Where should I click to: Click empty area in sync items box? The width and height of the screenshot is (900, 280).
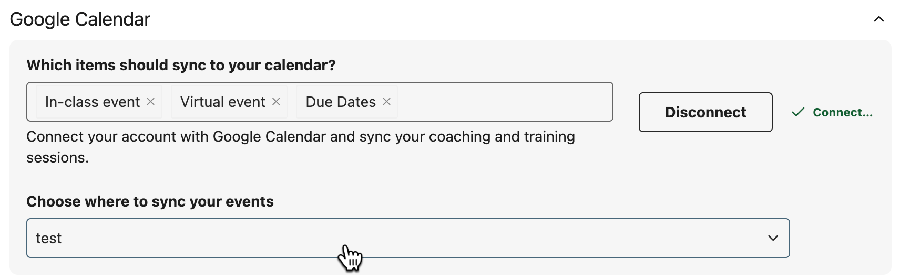(x=505, y=102)
